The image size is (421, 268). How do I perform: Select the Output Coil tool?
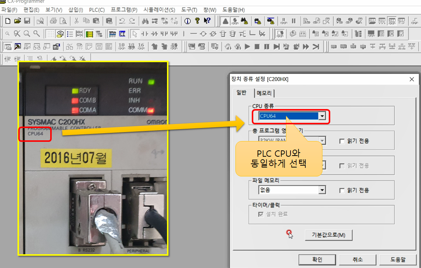(203, 34)
